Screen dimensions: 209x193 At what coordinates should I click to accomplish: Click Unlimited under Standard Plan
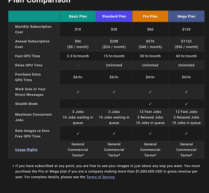tap(114, 65)
